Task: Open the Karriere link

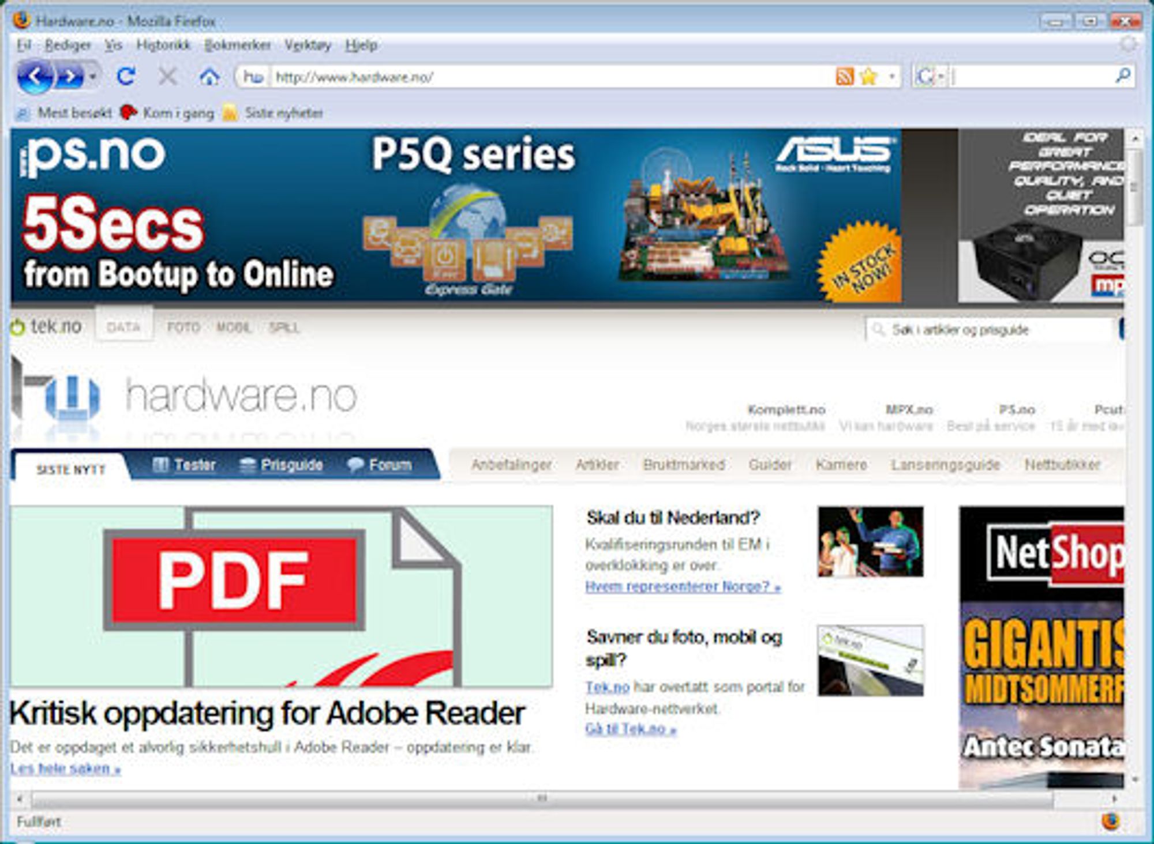Action: (x=841, y=465)
